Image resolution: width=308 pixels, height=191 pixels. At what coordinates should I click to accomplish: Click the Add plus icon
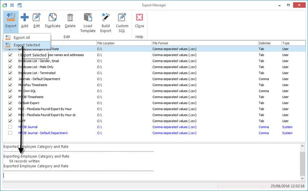click(x=25, y=17)
